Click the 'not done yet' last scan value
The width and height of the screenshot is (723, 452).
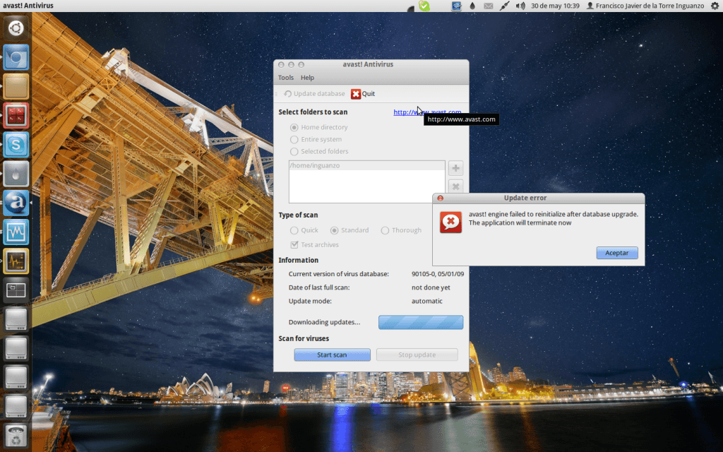(431, 287)
